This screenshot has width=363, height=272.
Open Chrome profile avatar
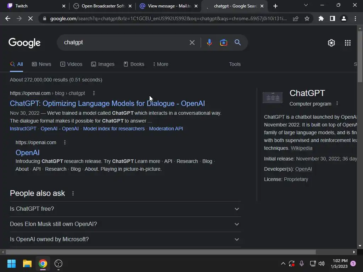(344, 18)
